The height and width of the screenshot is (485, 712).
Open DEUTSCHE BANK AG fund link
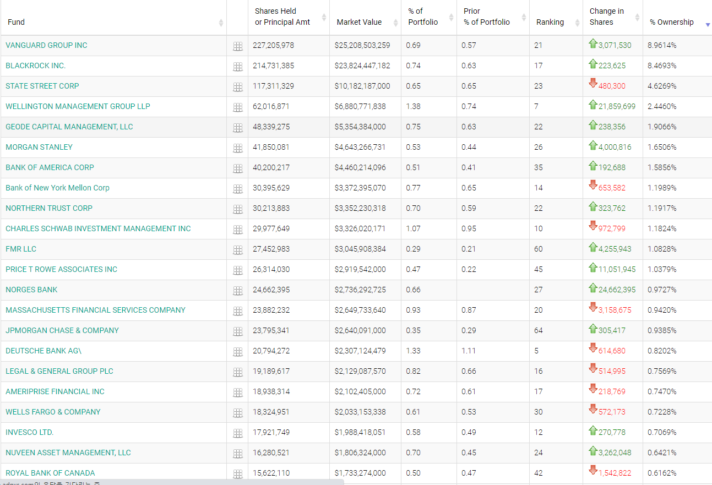[x=44, y=351]
